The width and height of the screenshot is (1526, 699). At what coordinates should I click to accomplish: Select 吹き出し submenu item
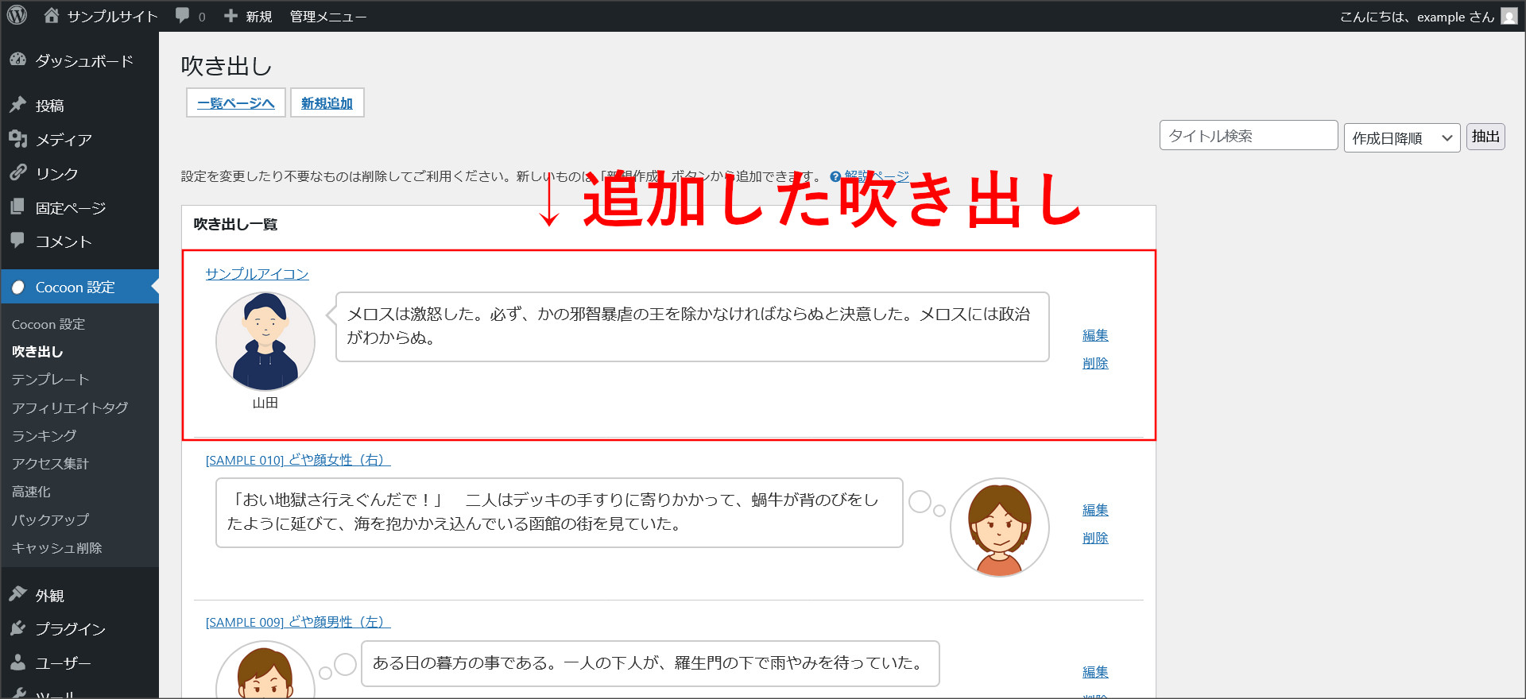[37, 351]
